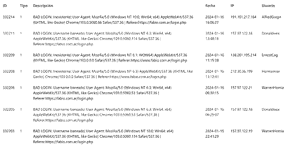Click IP address 191.101.217.164
The width and height of the screenshot is (288, 147).
tap(243, 17)
